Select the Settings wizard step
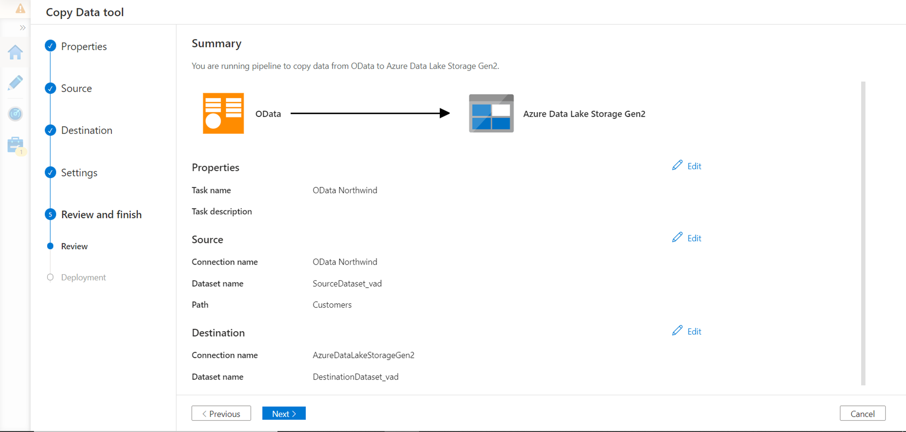The width and height of the screenshot is (906, 432). [79, 173]
